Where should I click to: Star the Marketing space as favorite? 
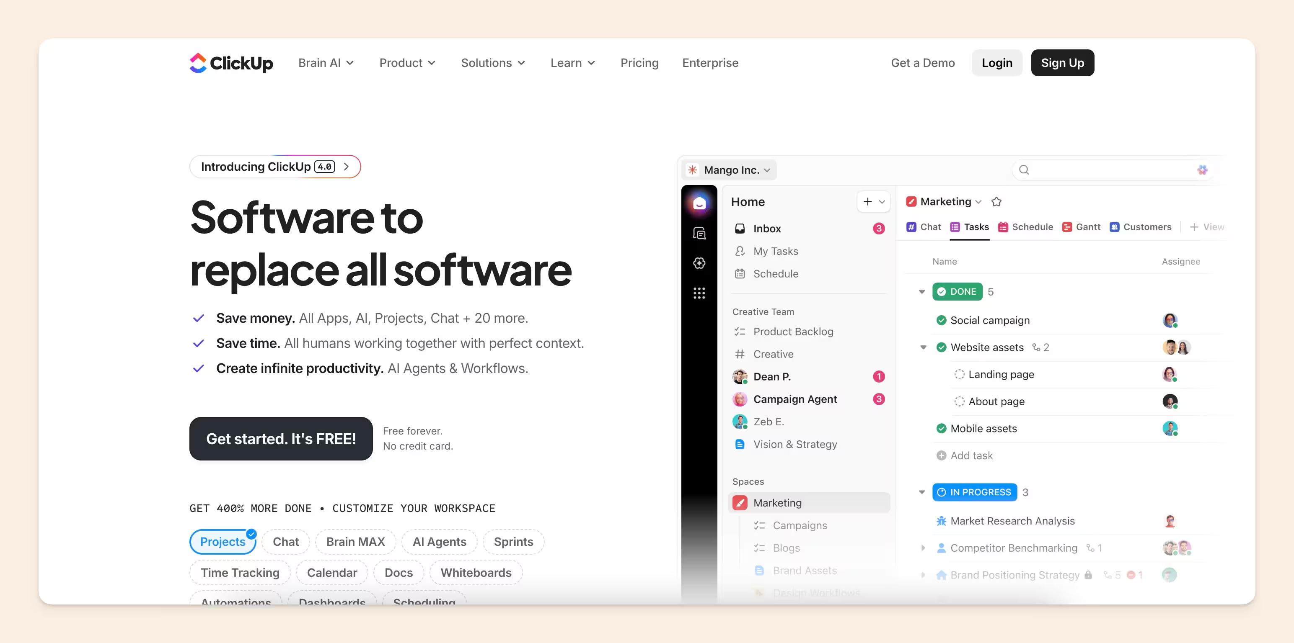[x=996, y=202]
